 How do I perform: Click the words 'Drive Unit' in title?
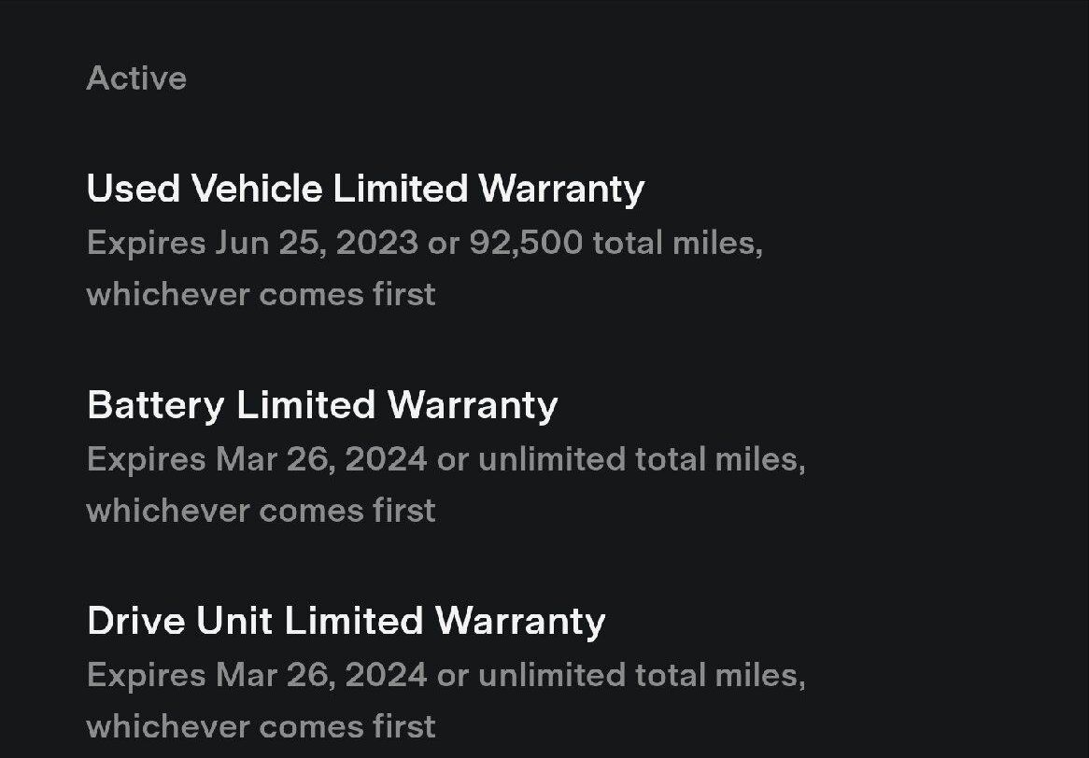(x=179, y=621)
